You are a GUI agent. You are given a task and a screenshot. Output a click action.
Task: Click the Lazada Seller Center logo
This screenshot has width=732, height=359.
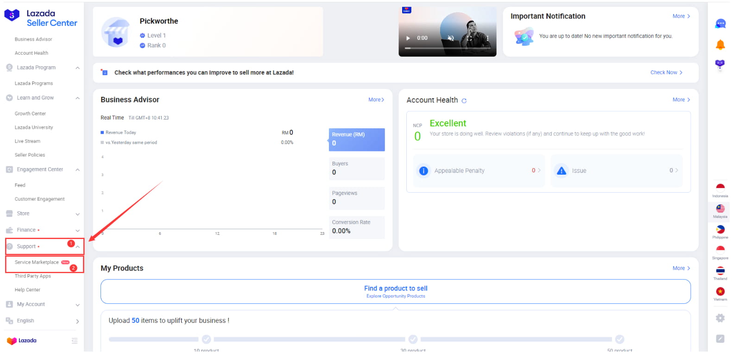41,18
